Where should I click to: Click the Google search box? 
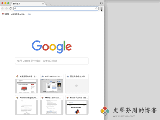(52, 61)
